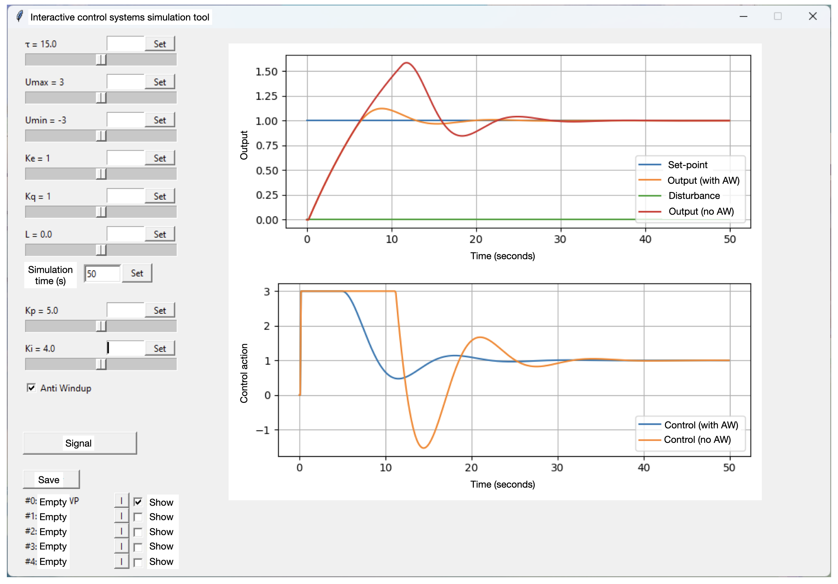Click the L slider handle
838x584 pixels.
click(101, 250)
